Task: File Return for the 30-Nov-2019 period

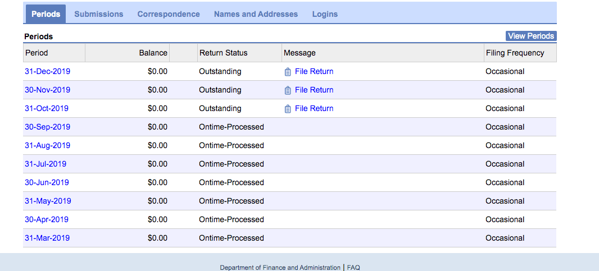Action: (x=314, y=90)
